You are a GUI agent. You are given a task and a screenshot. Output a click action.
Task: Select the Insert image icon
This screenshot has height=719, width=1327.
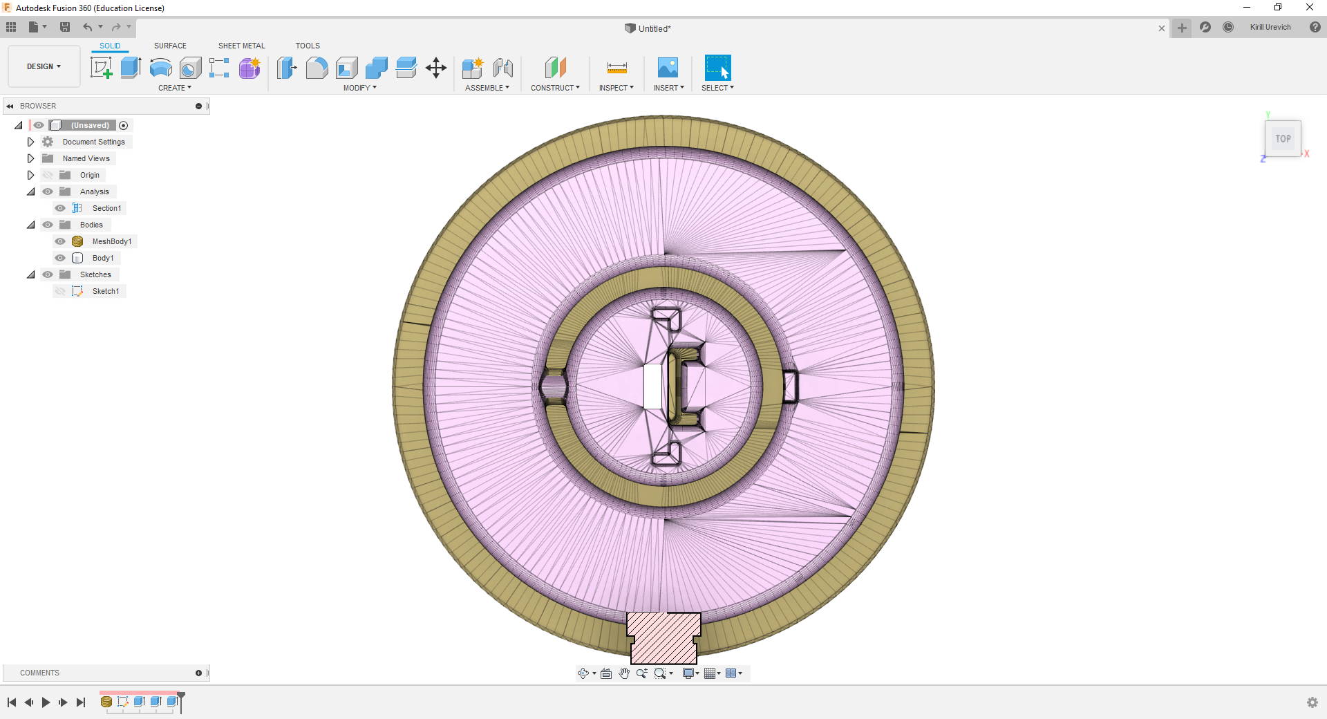(668, 68)
